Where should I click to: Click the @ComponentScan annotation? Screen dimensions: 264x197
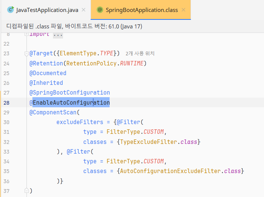[53, 112]
